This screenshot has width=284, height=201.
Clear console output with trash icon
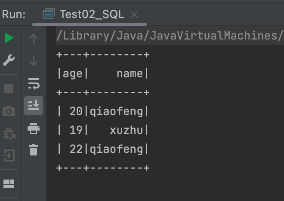(34, 150)
